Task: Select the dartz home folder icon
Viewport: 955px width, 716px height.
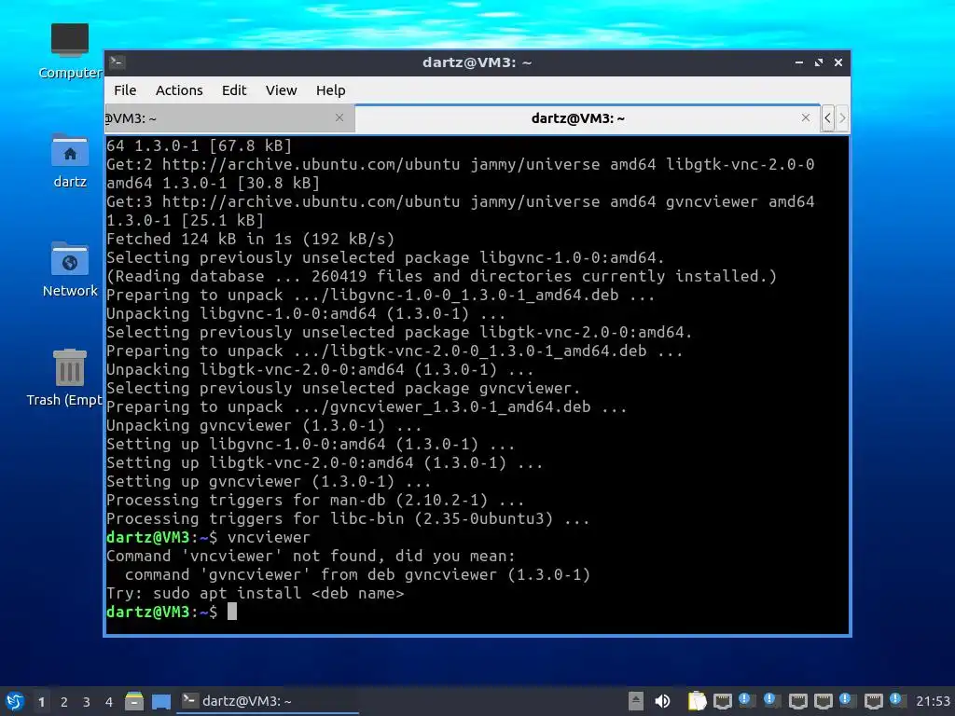Action: (x=70, y=160)
